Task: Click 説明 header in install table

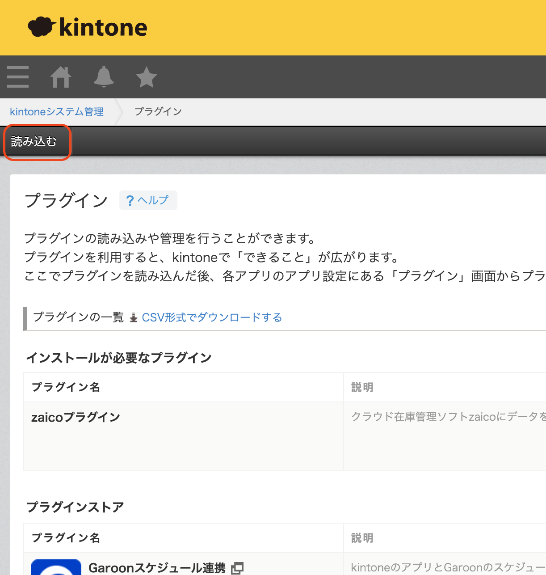Action: point(362,387)
